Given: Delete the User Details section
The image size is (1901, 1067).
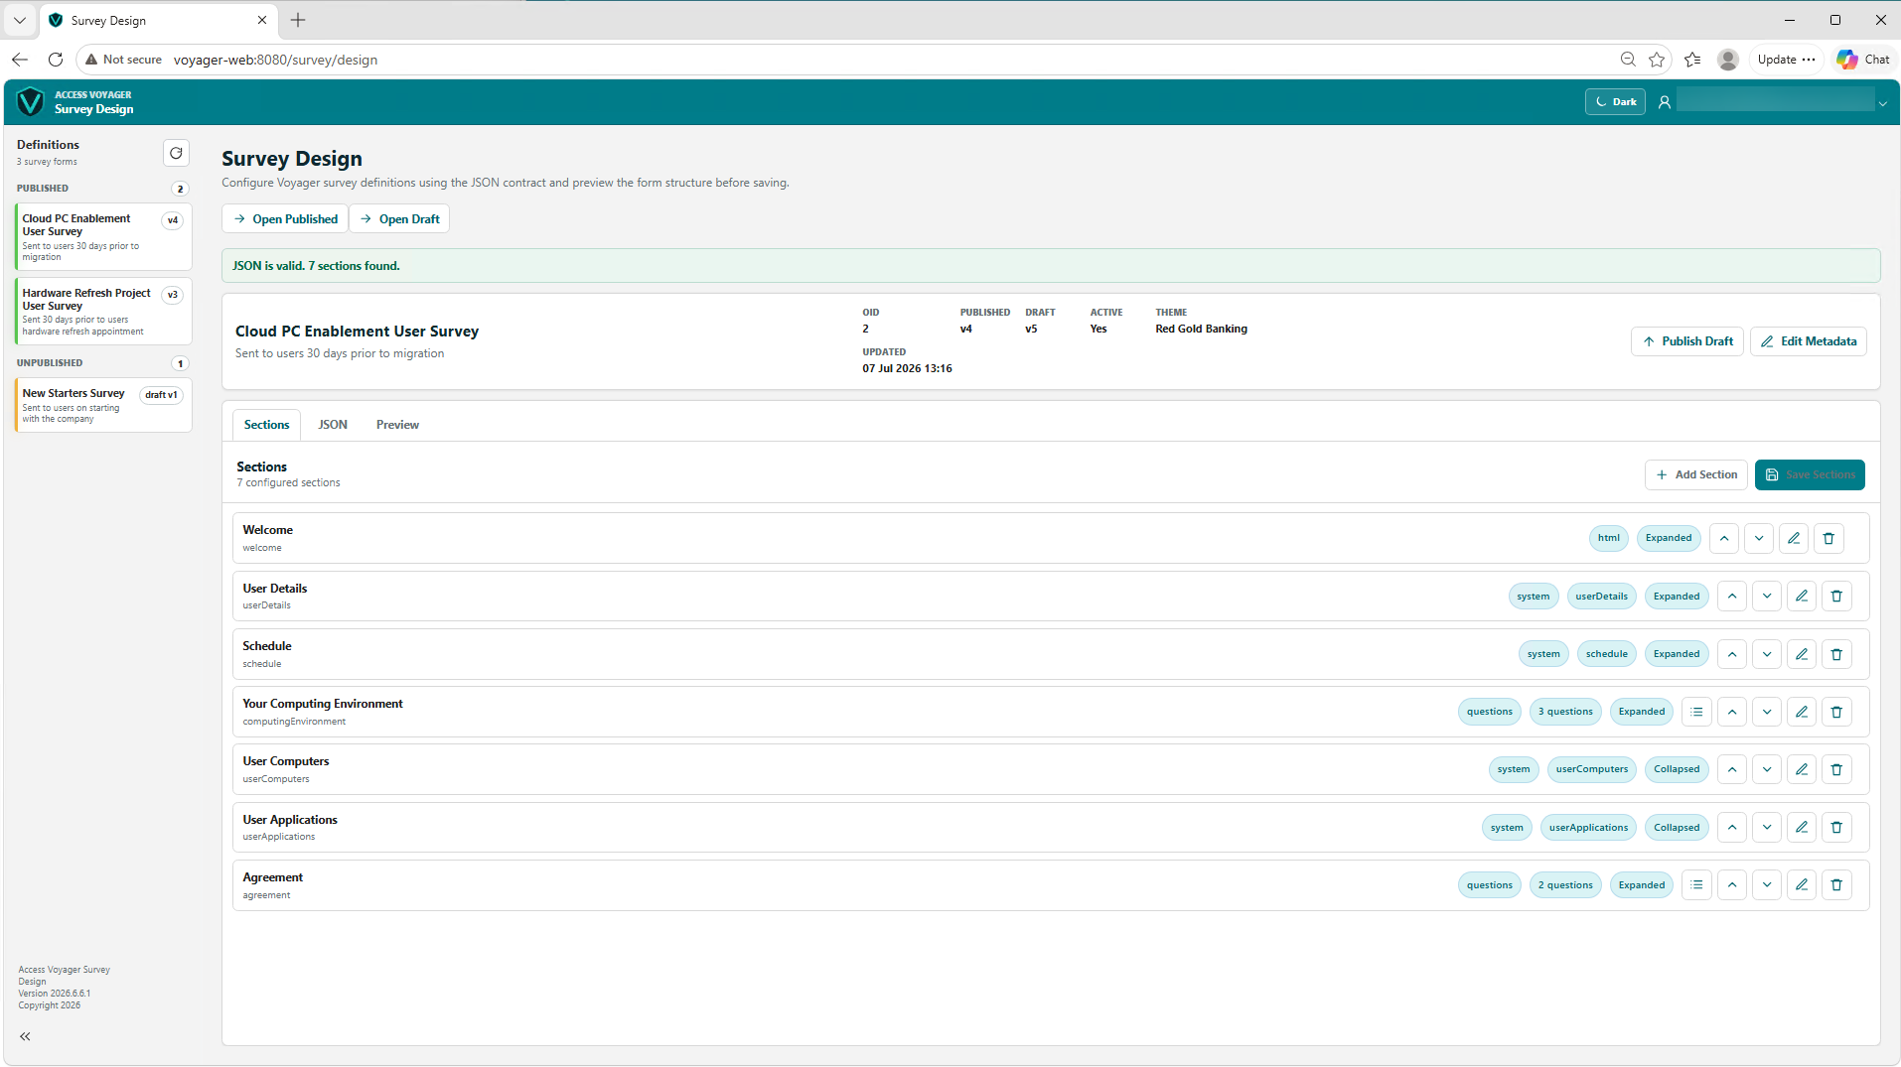Looking at the screenshot, I should [1836, 597].
